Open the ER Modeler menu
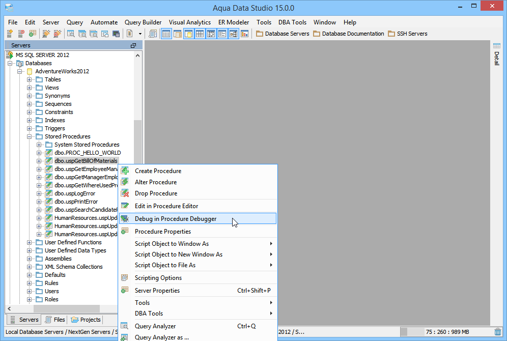507x341 pixels. 234,22
